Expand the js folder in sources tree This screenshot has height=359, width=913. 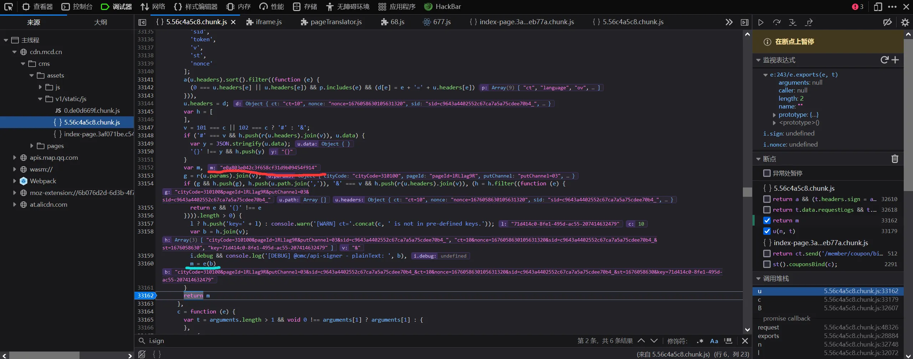click(40, 87)
